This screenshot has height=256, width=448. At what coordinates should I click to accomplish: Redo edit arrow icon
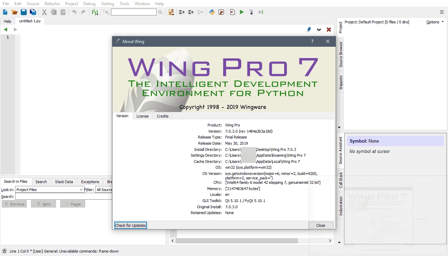[83, 12]
